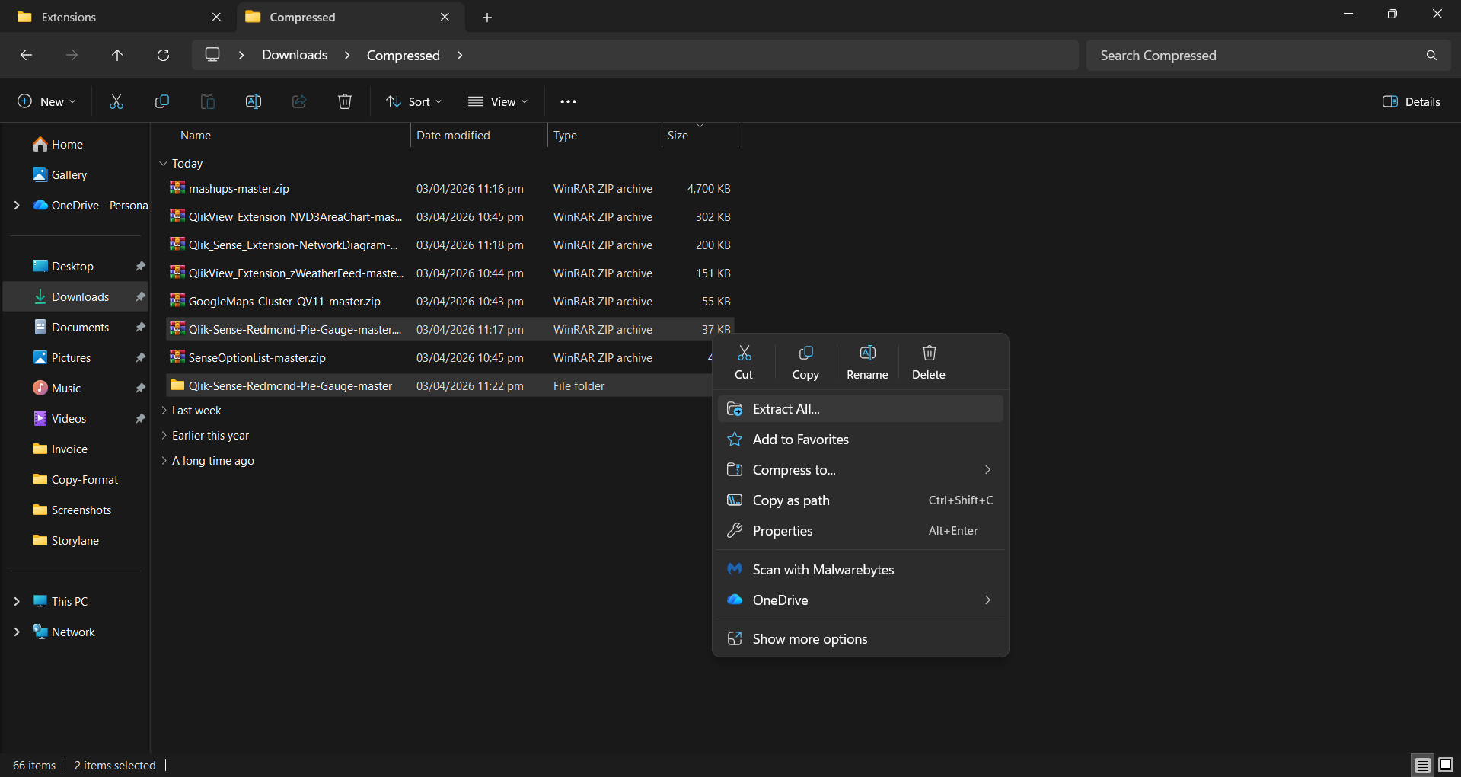Image resolution: width=1461 pixels, height=777 pixels.
Task: Open the Sort dropdown
Action: pyautogui.click(x=414, y=101)
